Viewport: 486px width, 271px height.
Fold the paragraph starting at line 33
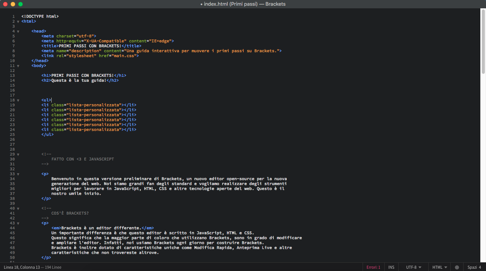pyautogui.click(x=18, y=174)
